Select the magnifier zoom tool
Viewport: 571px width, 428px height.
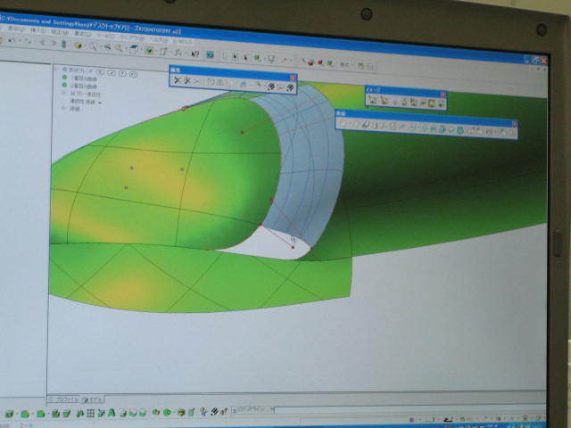point(94,46)
